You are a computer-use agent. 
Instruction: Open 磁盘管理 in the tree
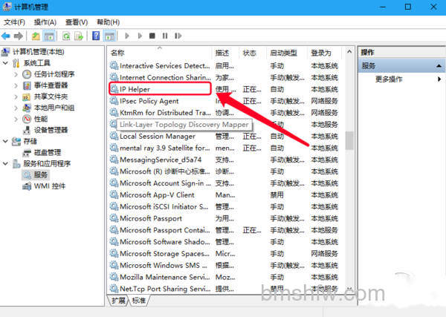[48, 152]
